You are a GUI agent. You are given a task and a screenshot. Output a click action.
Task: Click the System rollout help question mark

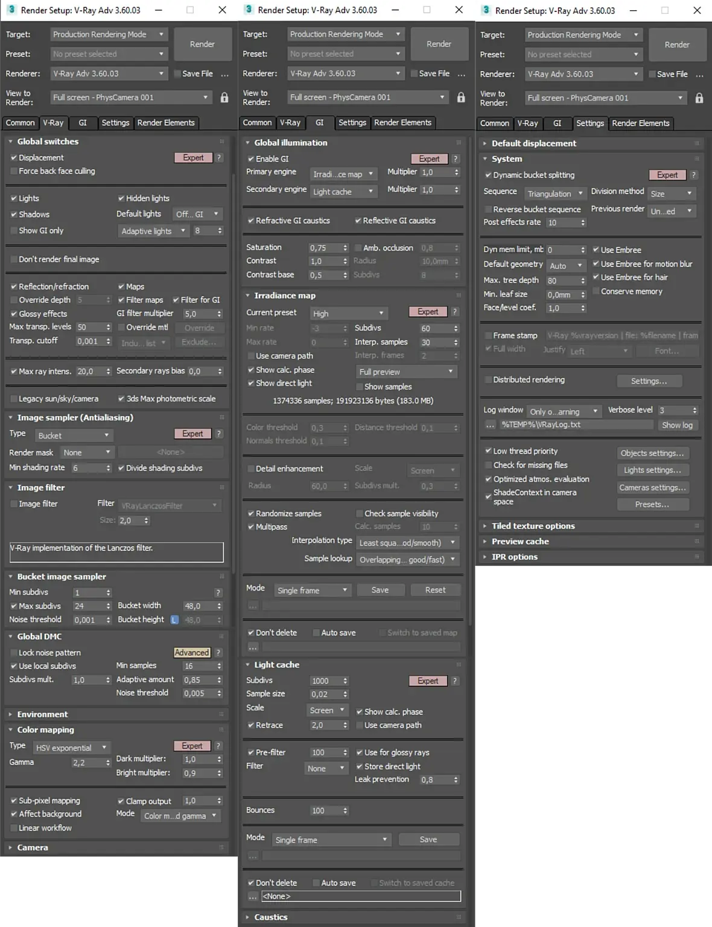point(694,175)
